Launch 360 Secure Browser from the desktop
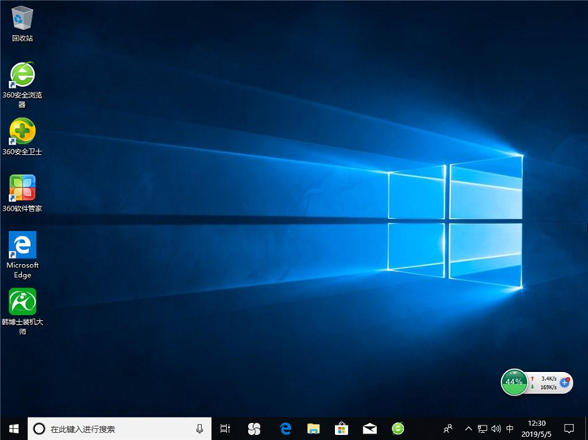 click(x=22, y=75)
